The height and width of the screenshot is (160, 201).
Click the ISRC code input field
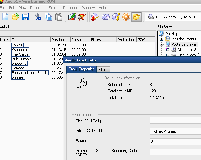pos(176,152)
